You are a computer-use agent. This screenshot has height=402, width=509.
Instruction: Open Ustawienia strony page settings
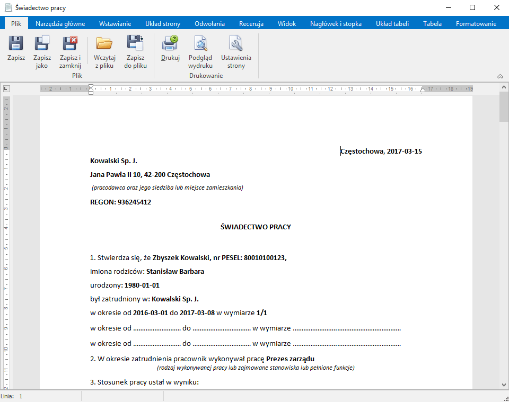coord(236,43)
